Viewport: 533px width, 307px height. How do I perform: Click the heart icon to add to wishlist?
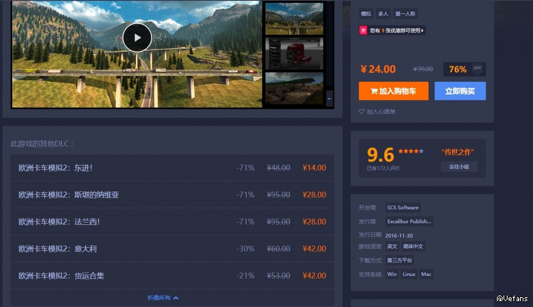(x=361, y=112)
